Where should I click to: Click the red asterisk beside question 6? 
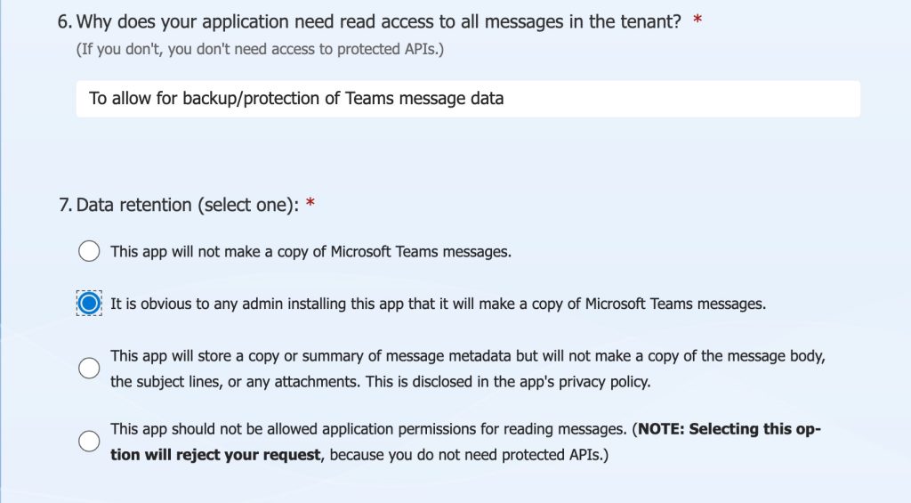(x=697, y=21)
